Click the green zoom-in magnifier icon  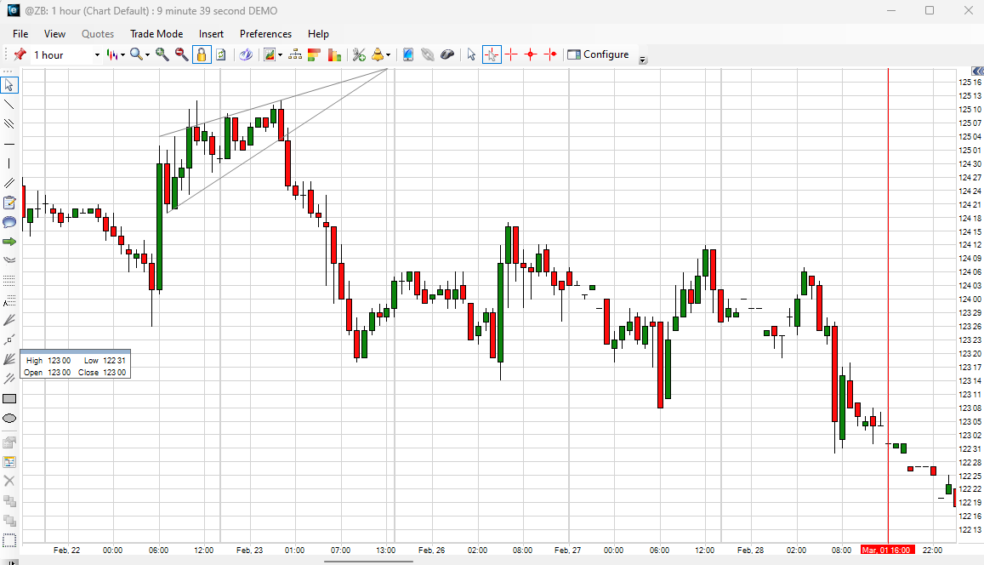tap(162, 54)
